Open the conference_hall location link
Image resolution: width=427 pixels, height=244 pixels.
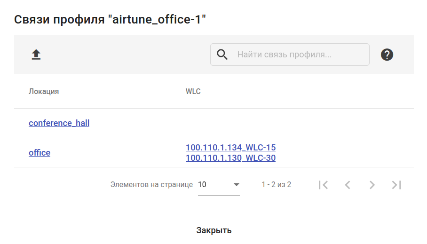(x=59, y=123)
